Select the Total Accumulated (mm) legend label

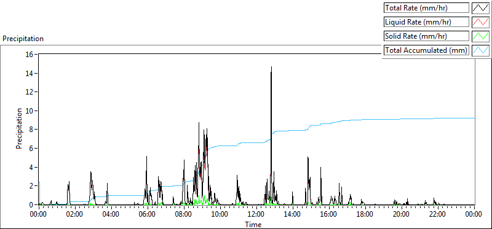click(x=426, y=50)
